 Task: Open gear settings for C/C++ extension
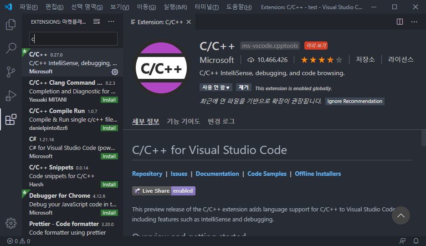(115, 72)
